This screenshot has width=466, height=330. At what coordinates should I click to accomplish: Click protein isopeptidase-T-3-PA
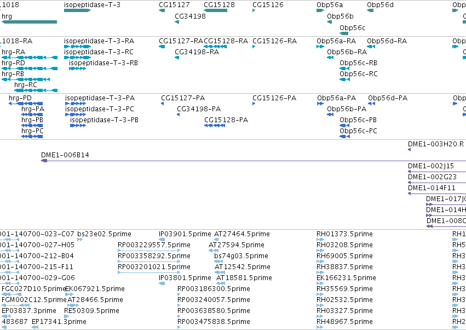76,104
